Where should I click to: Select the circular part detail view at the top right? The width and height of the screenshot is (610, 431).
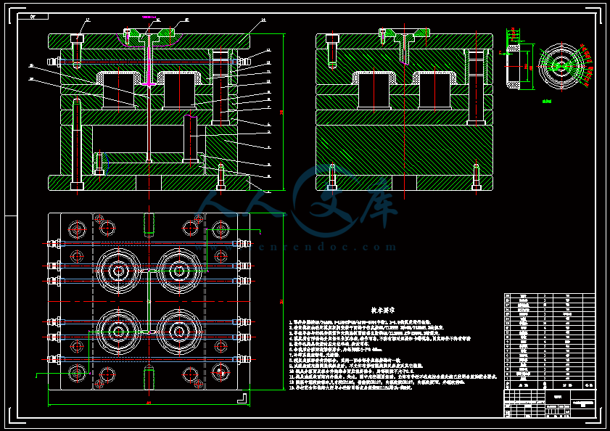click(x=561, y=66)
